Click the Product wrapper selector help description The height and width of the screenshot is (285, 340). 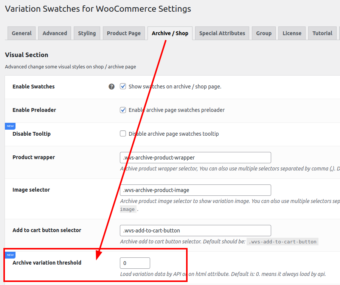pyautogui.click(x=230, y=169)
